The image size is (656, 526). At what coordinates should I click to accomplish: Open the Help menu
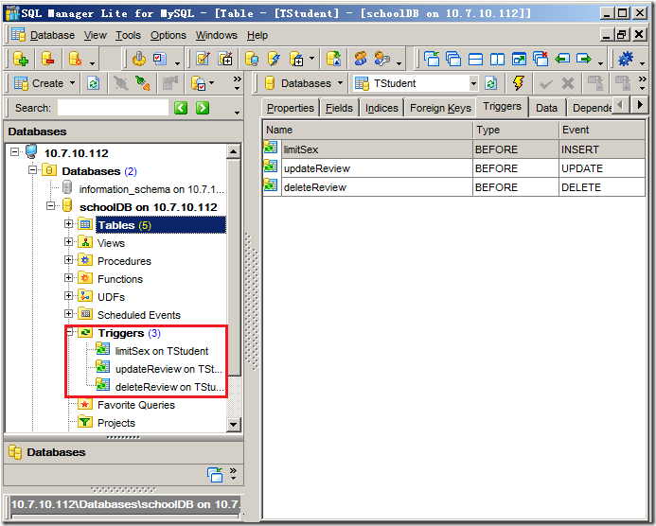[x=257, y=35]
